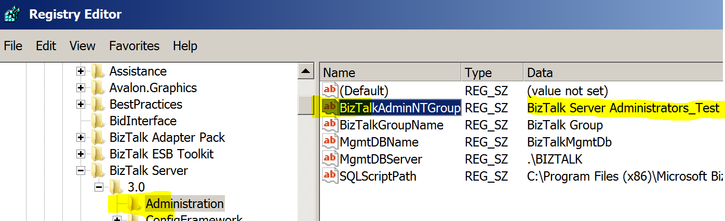Open the Help menu

(x=185, y=46)
